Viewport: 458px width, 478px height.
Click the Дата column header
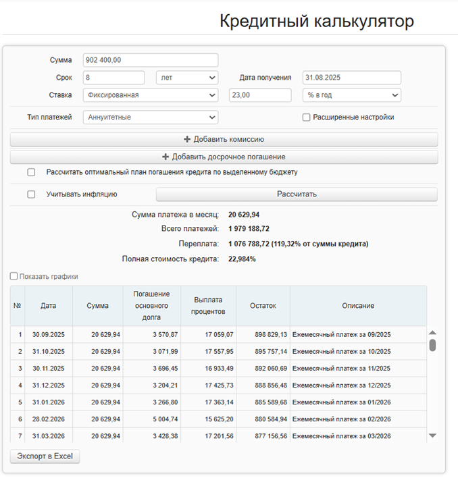pyautogui.click(x=48, y=306)
